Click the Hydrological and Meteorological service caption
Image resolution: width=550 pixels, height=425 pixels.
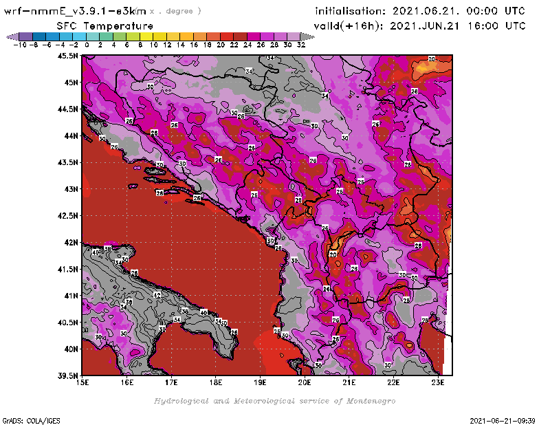coord(274,401)
